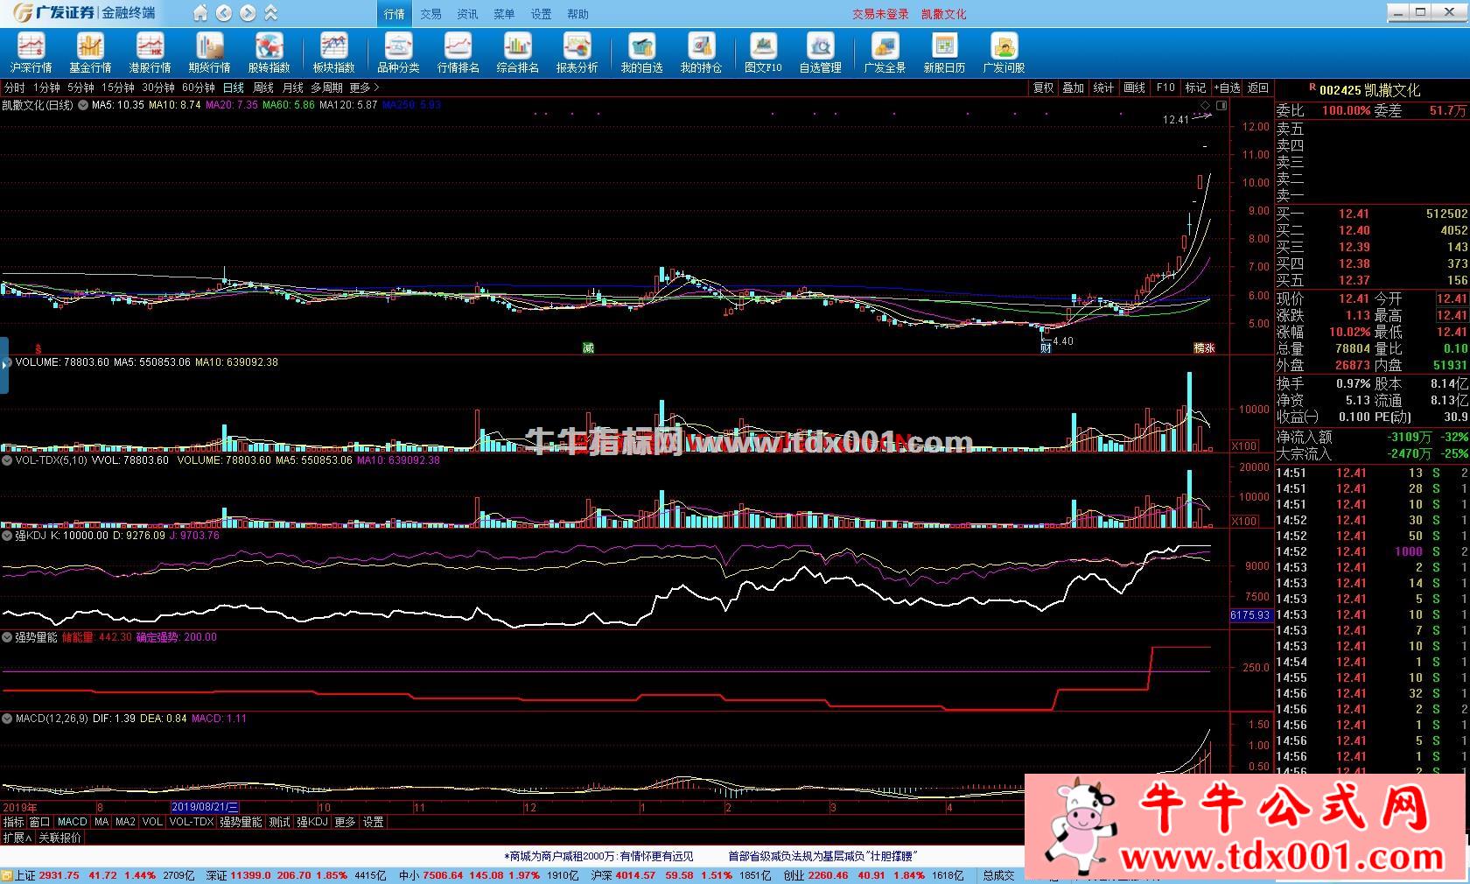Open the 自选管理 icon
Screen dimensions: 1470x884
click(x=820, y=53)
